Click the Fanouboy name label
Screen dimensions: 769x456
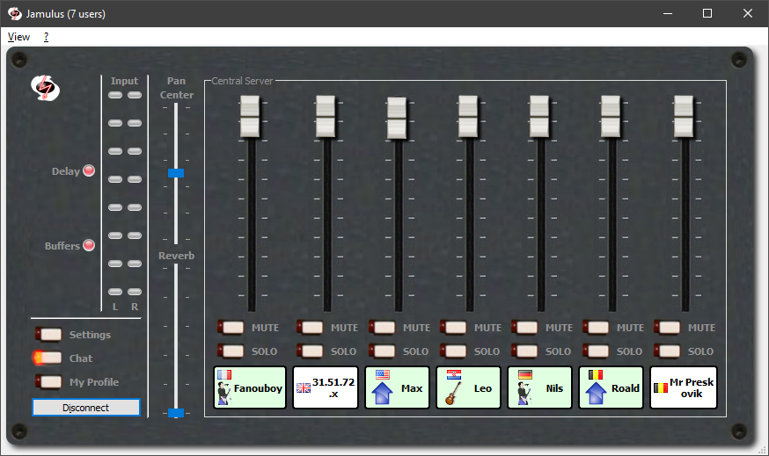(x=258, y=388)
